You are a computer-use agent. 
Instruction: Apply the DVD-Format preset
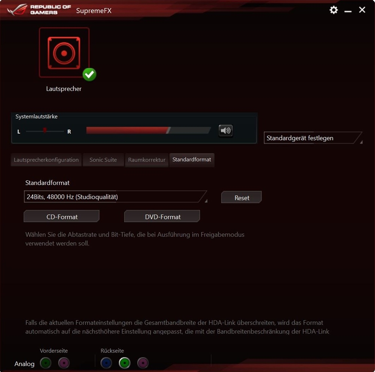pyautogui.click(x=162, y=217)
